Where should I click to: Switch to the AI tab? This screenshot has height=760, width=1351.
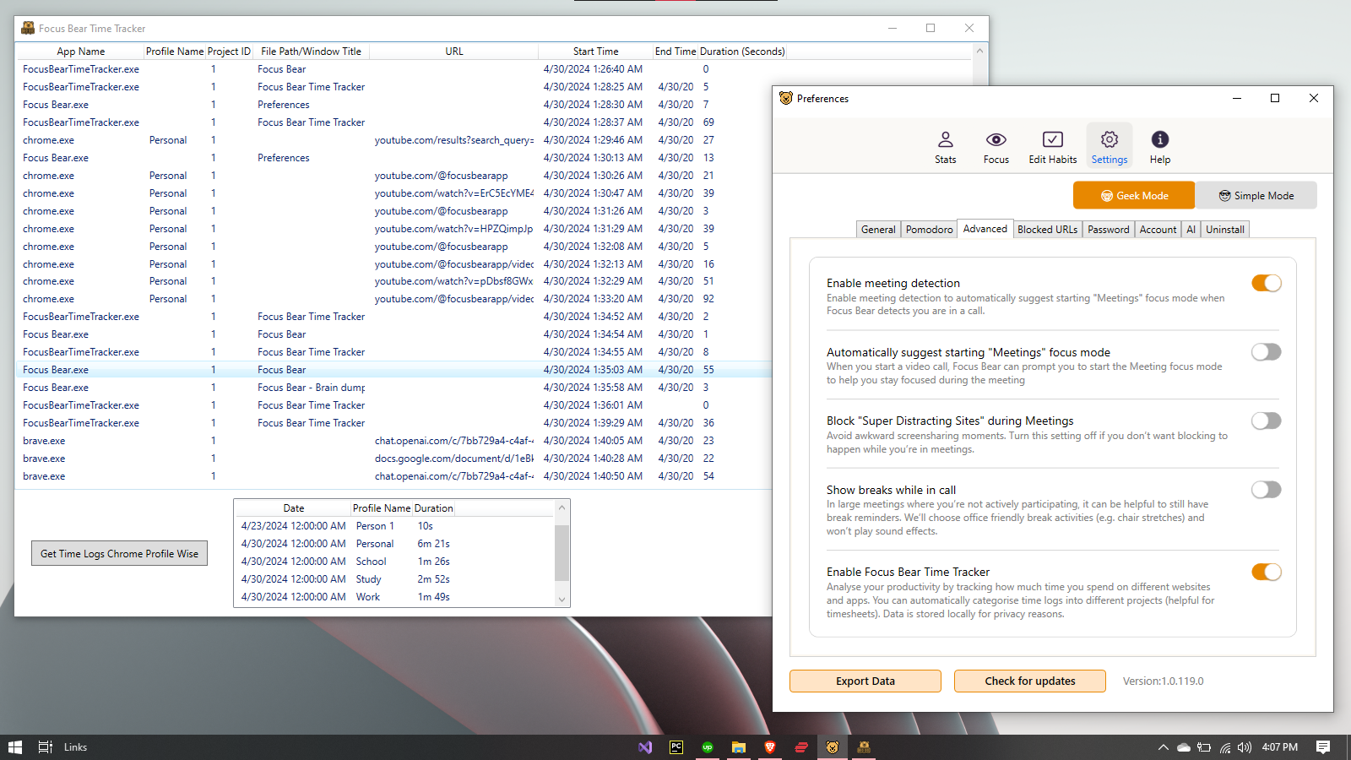(x=1191, y=230)
